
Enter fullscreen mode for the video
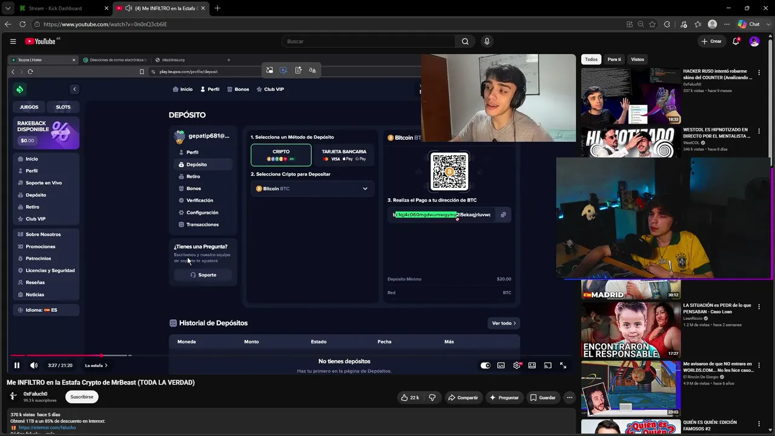(563, 365)
